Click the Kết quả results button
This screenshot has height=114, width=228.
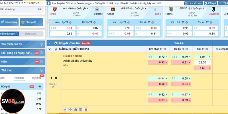[x=210, y=3]
